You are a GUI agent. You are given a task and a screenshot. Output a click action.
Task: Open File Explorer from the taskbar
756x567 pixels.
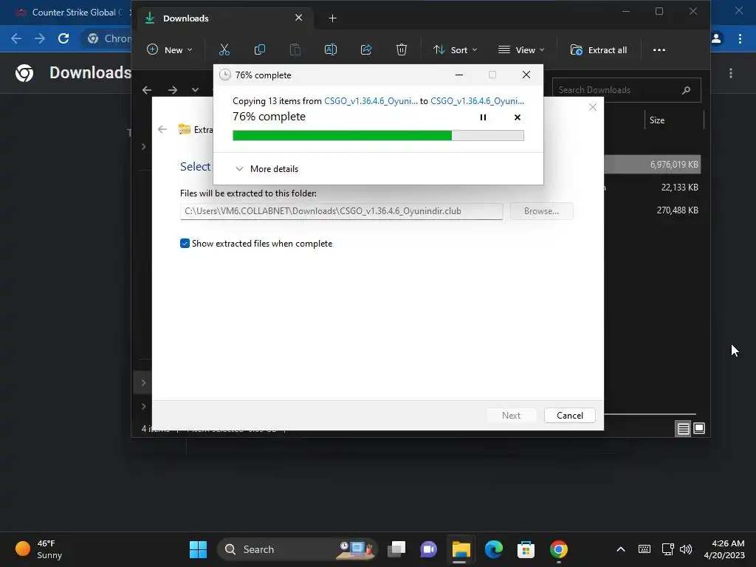461,549
